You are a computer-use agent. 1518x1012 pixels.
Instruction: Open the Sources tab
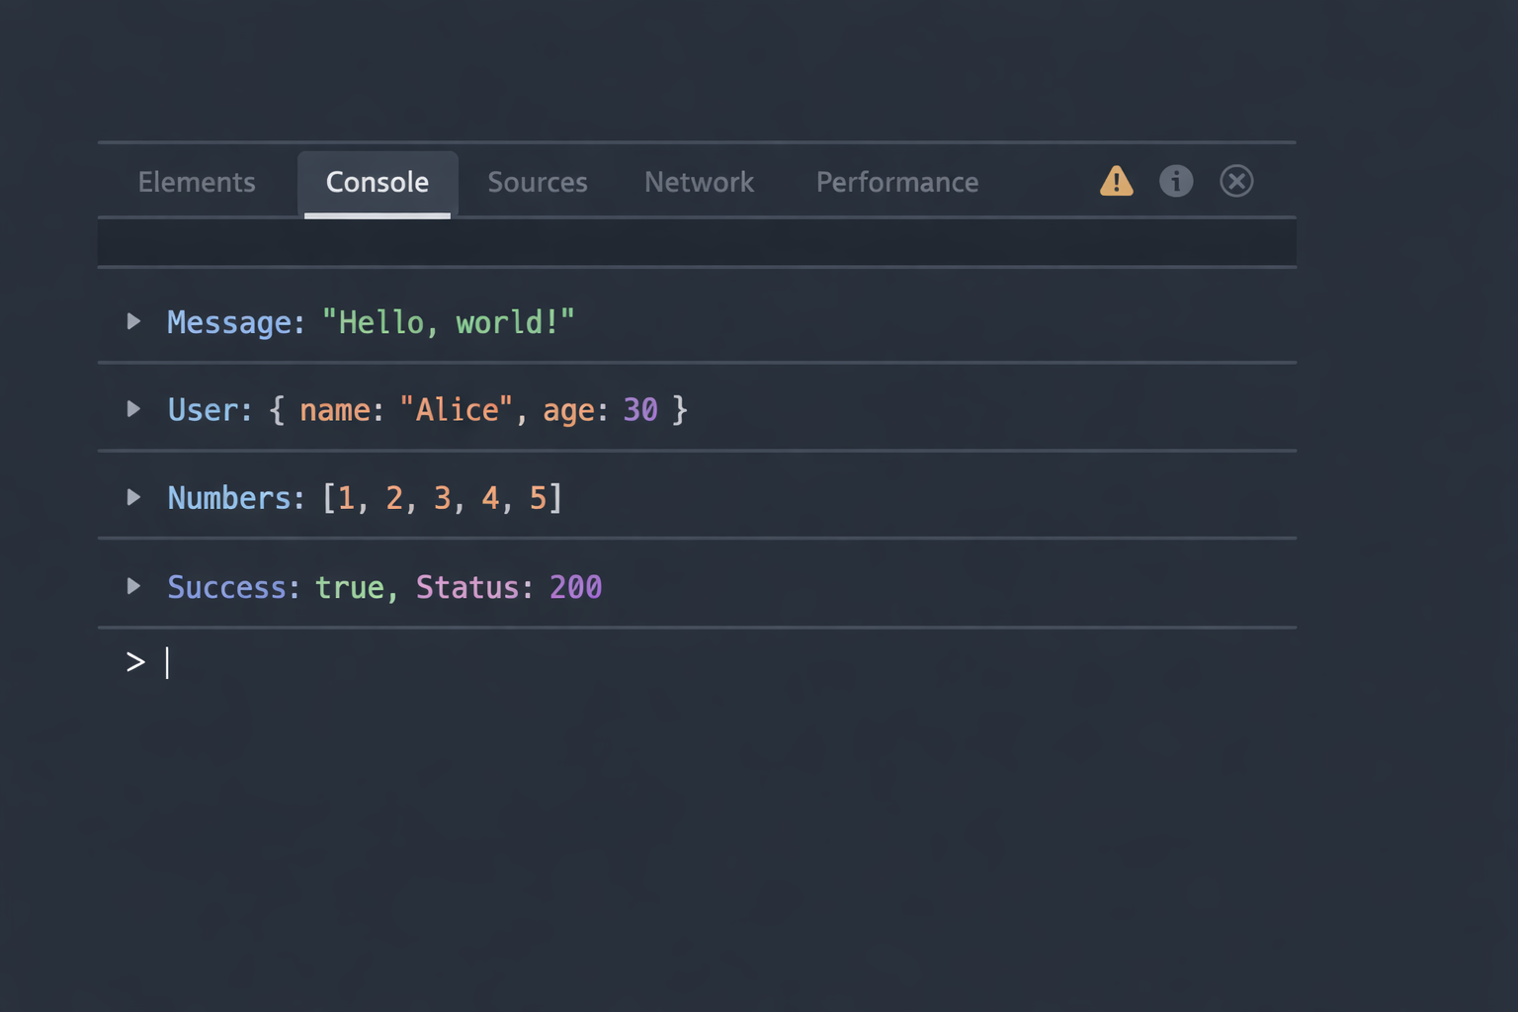[538, 183]
